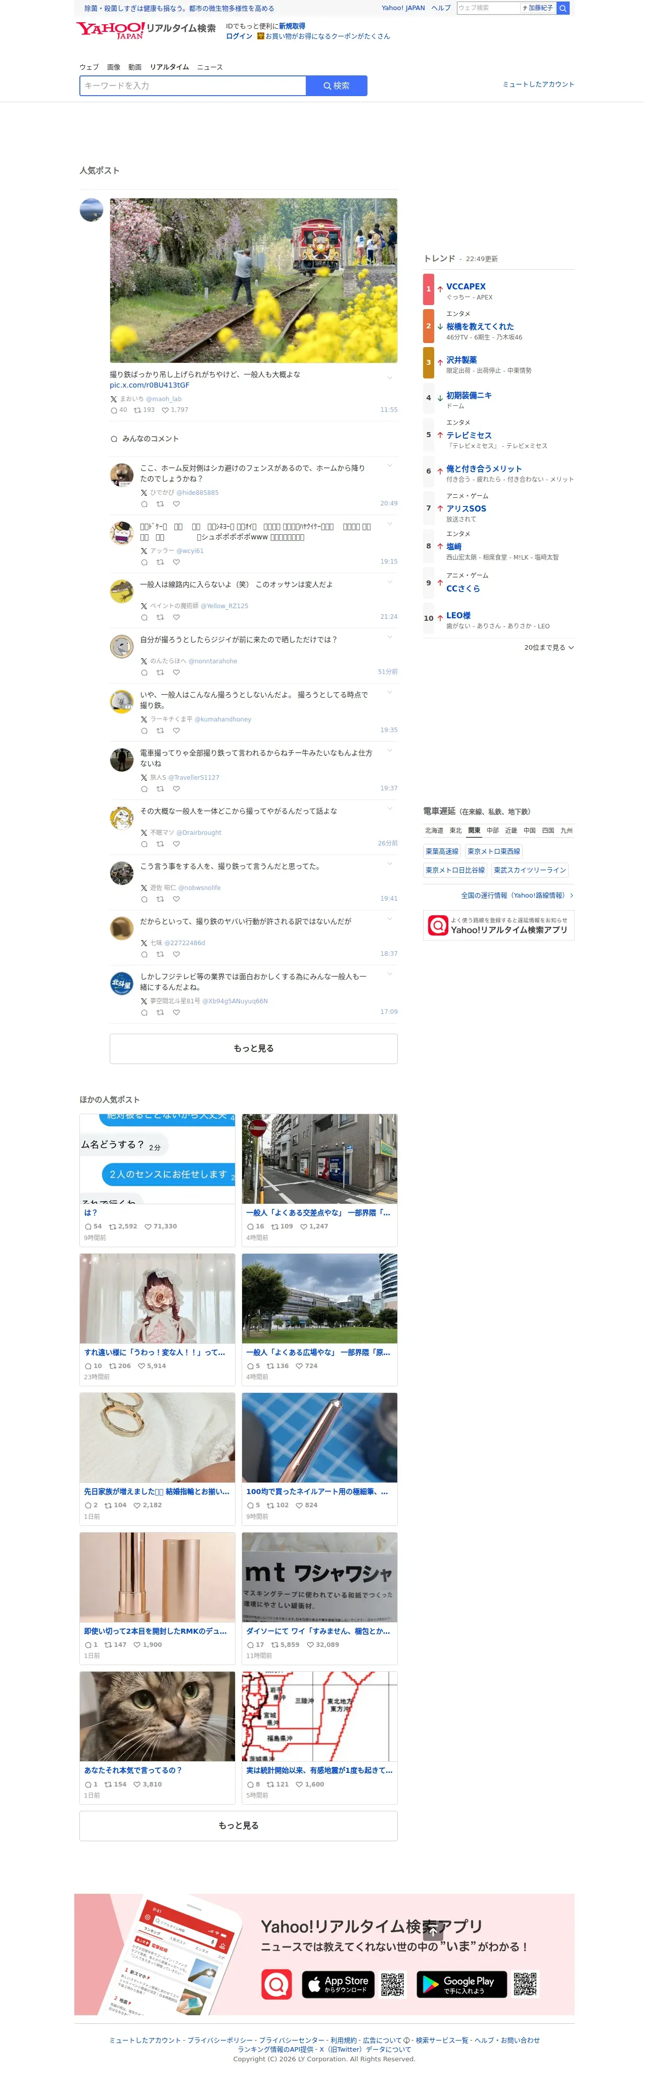Select 北海道 region tab in train delays
This screenshot has height=2080, width=649.
point(434,831)
